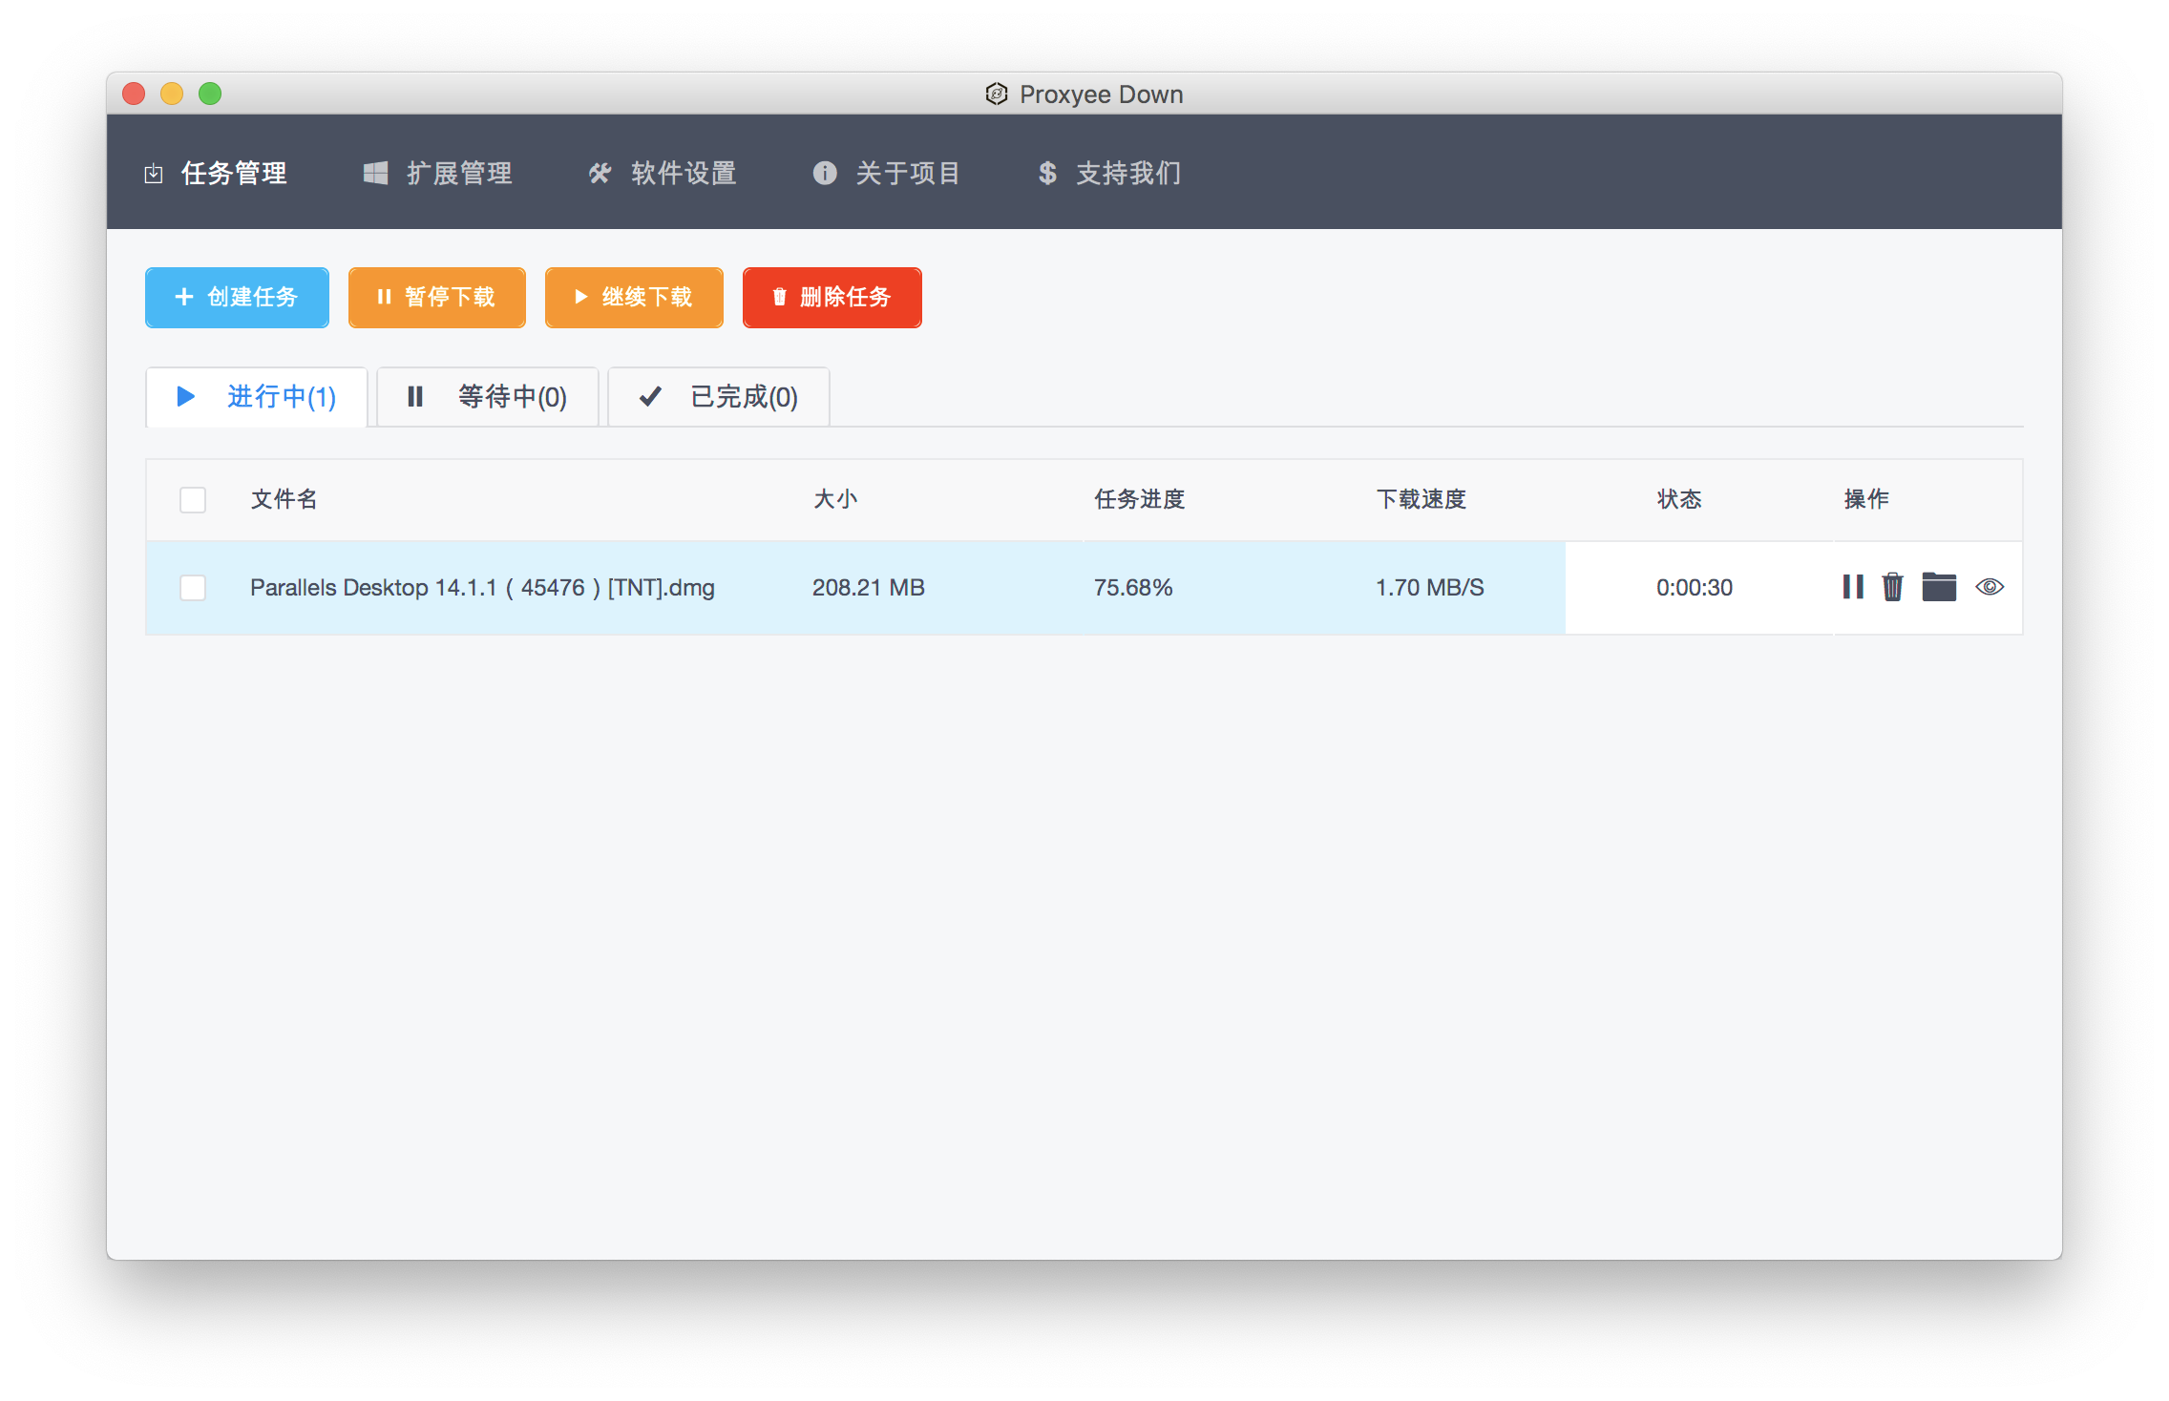Image resolution: width=2169 pixels, height=1401 pixels.
Task: Toggle the select-all checkbox in table header
Action: pyautogui.click(x=193, y=500)
